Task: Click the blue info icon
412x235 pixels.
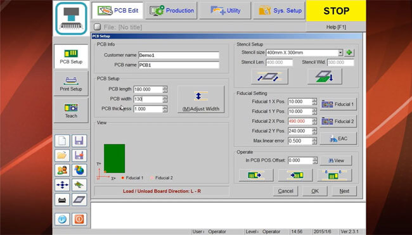Action: [x=62, y=219]
